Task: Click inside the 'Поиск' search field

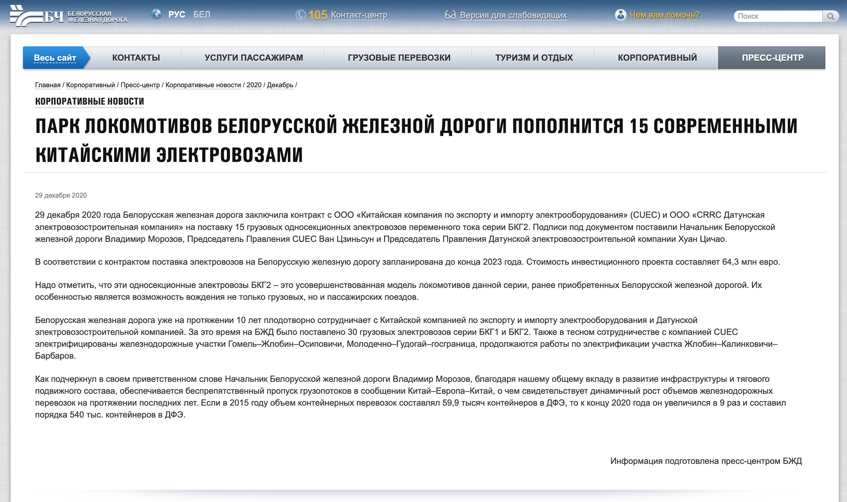Action: (776, 16)
